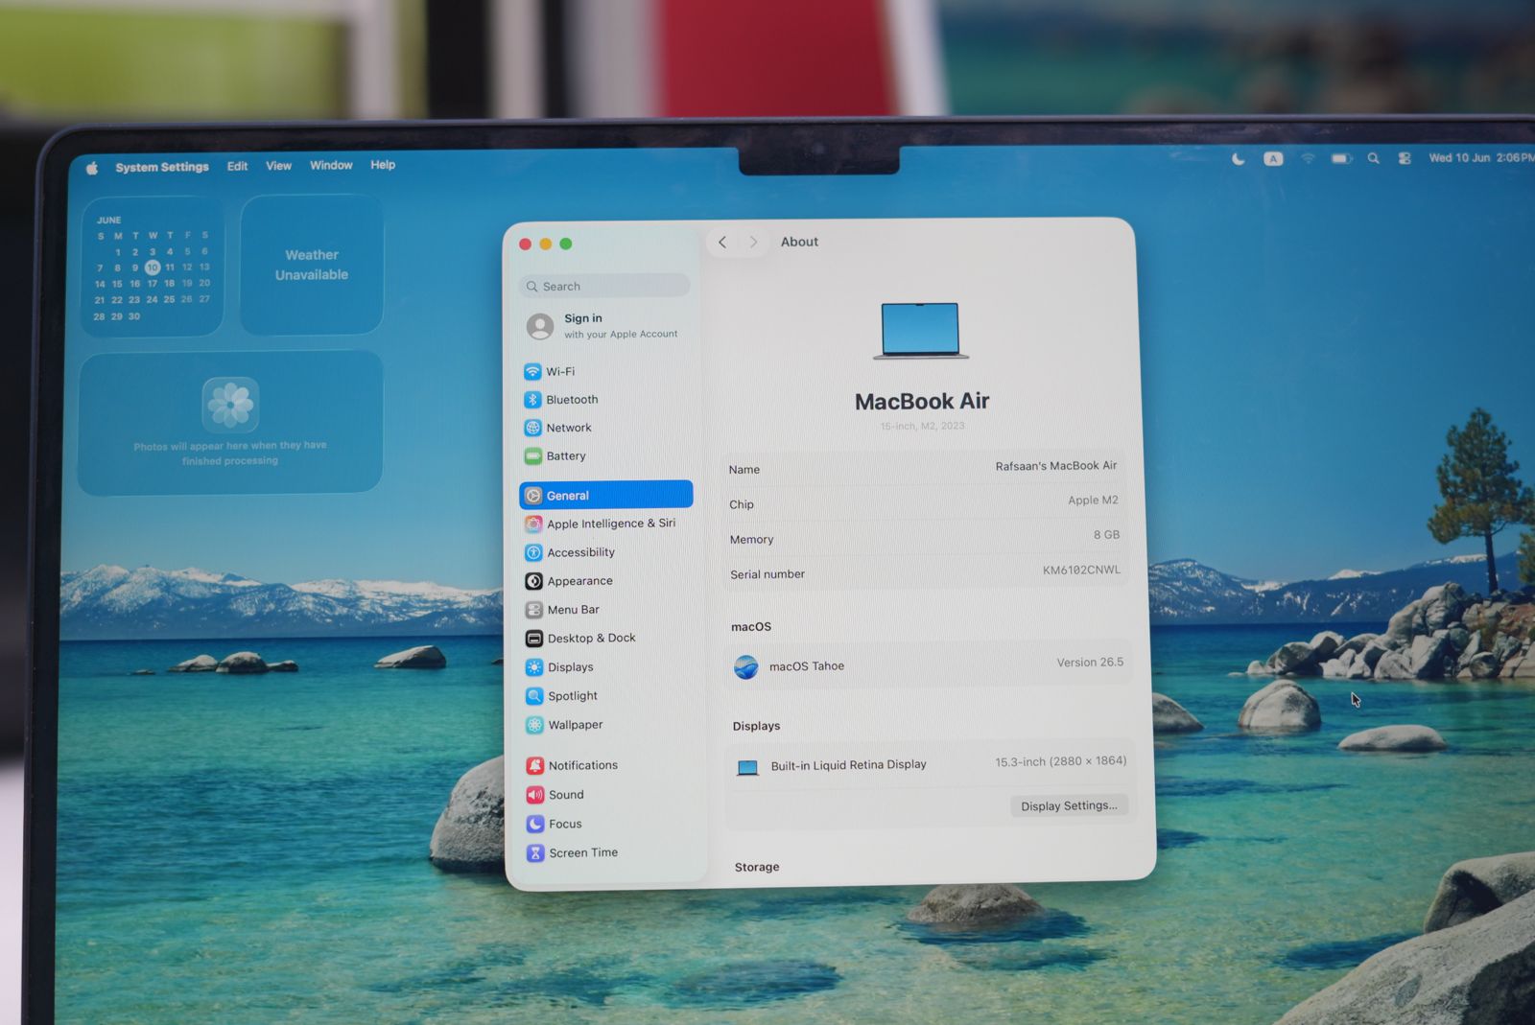
Task: Go back with the left chevron button
Action: click(722, 243)
